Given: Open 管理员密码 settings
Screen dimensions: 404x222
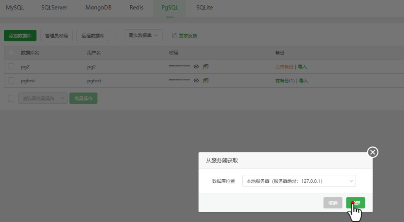Looking at the screenshot, I should tap(56, 35).
